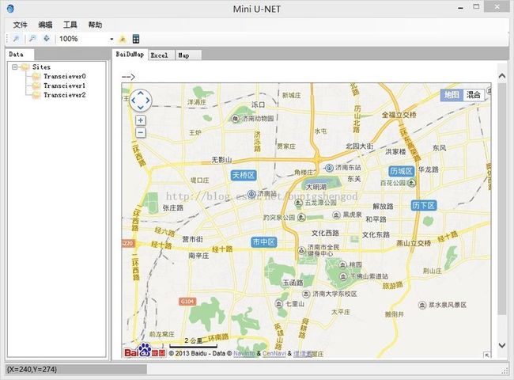The width and height of the screenshot is (514, 380).
Task: Select Transciever1 tree item
Action: point(65,85)
